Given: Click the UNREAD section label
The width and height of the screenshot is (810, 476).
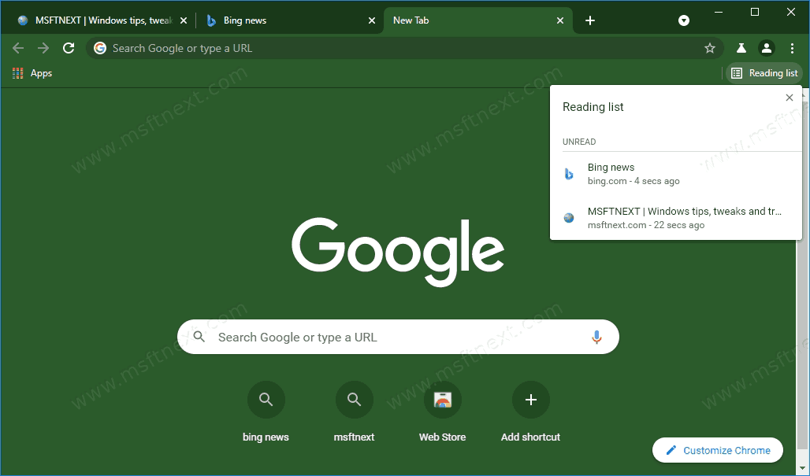Looking at the screenshot, I should (x=579, y=142).
